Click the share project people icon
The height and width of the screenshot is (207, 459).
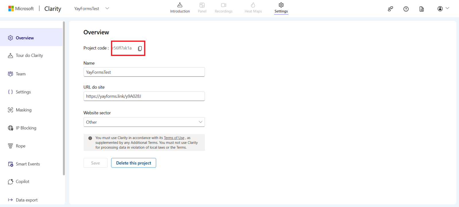coord(390,9)
